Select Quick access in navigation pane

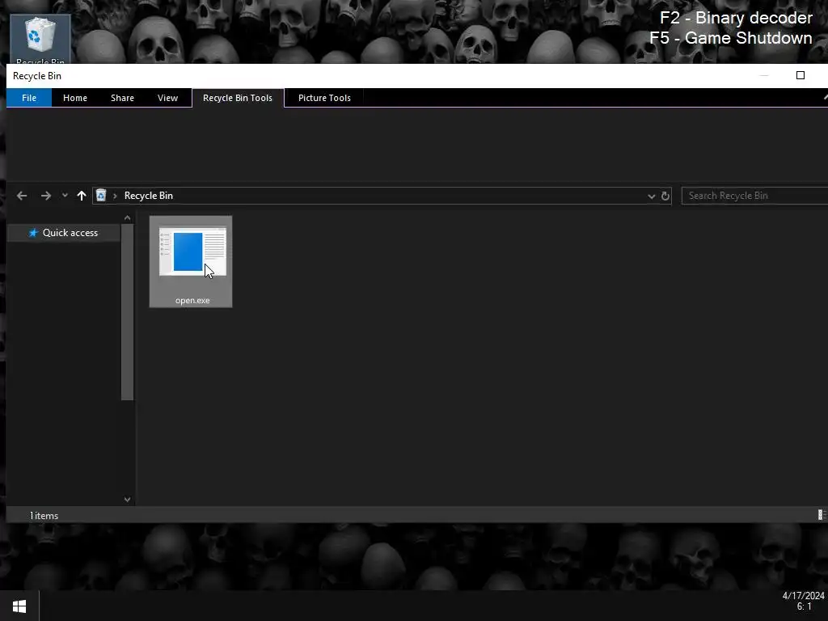coord(64,233)
